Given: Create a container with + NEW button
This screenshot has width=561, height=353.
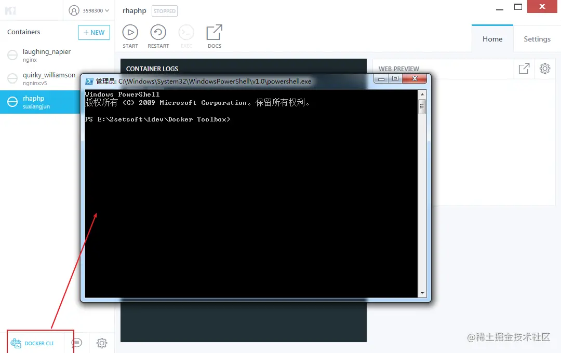Looking at the screenshot, I should coord(94,33).
